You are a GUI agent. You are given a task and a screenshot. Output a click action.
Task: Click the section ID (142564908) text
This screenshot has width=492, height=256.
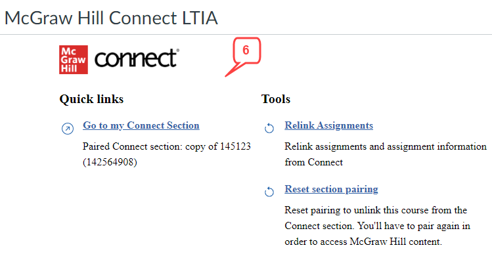[x=110, y=162]
